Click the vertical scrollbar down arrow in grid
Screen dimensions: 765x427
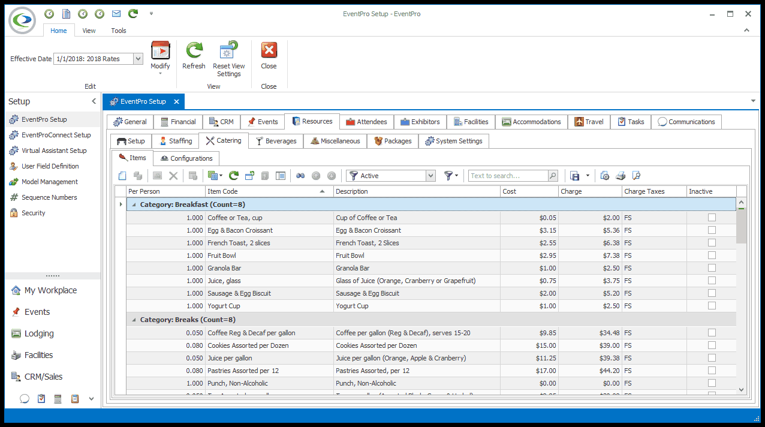click(742, 389)
